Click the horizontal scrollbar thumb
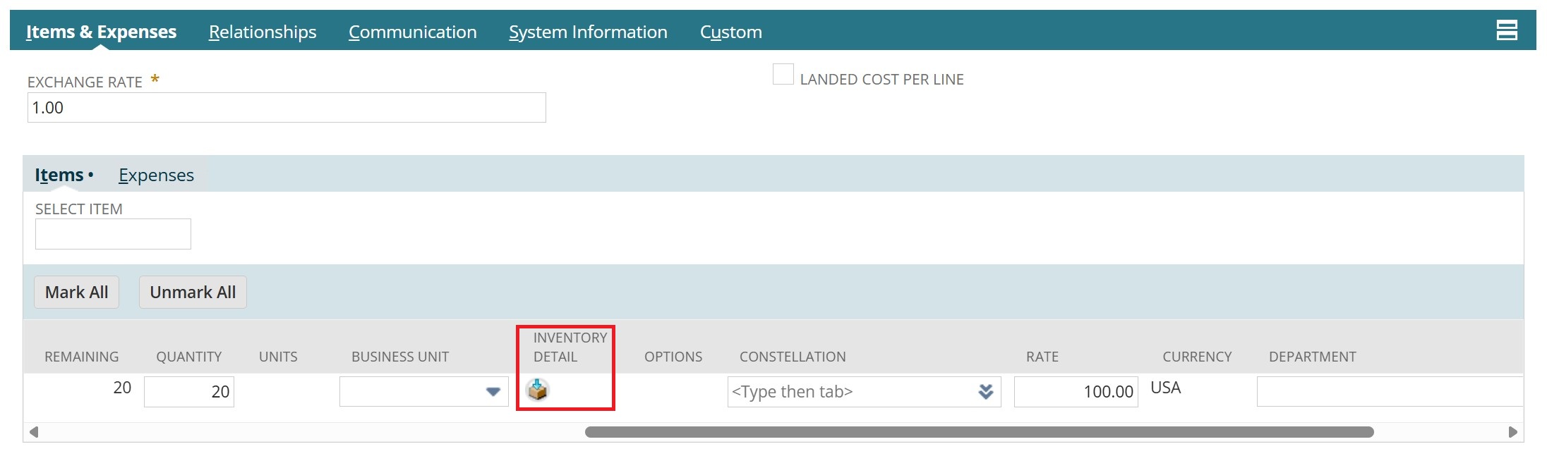The image size is (1547, 456). pyautogui.click(x=979, y=432)
